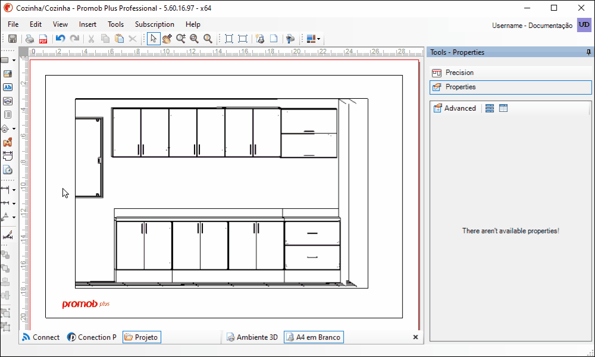Switch to the Projeto tab
This screenshot has width=595, height=357.
[x=142, y=337]
